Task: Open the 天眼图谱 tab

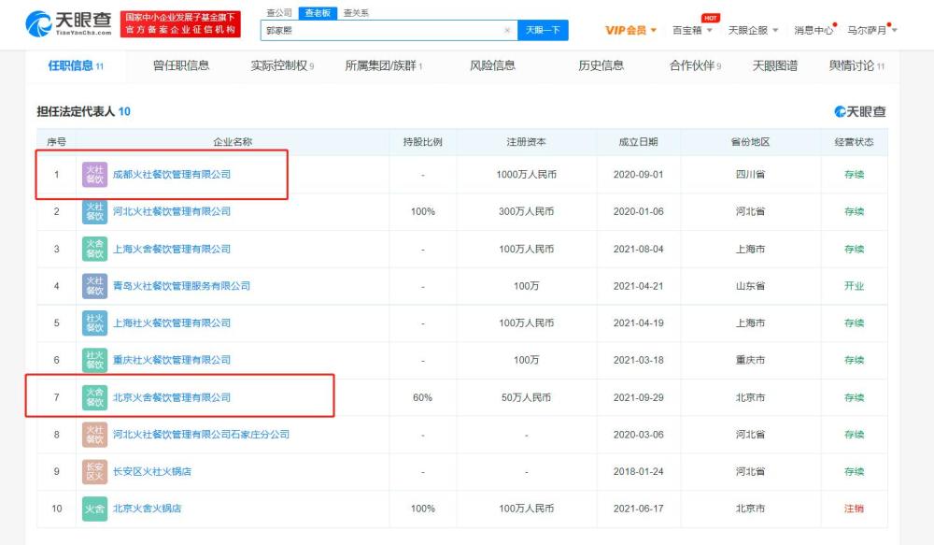Action: [x=775, y=66]
